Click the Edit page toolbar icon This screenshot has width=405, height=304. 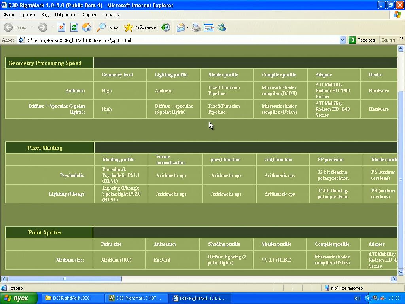(209, 27)
